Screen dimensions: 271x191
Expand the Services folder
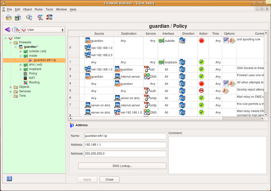(11, 92)
